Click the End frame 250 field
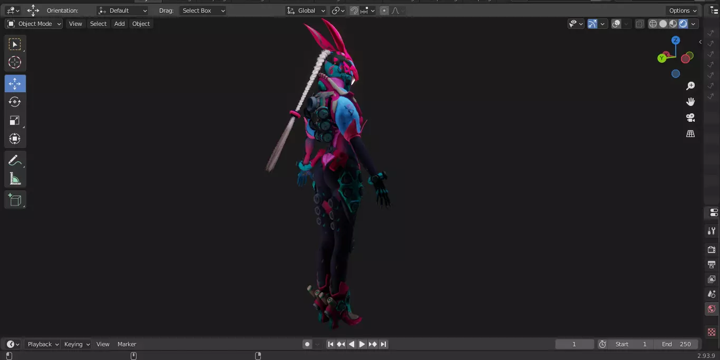Viewport: 720px width, 360px height. pyautogui.click(x=676, y=344)
